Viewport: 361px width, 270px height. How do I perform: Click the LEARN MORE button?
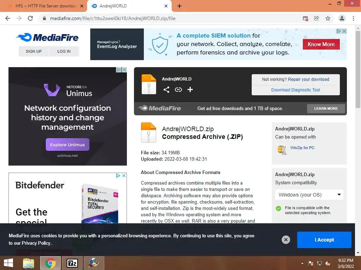[x=326, y=108]
